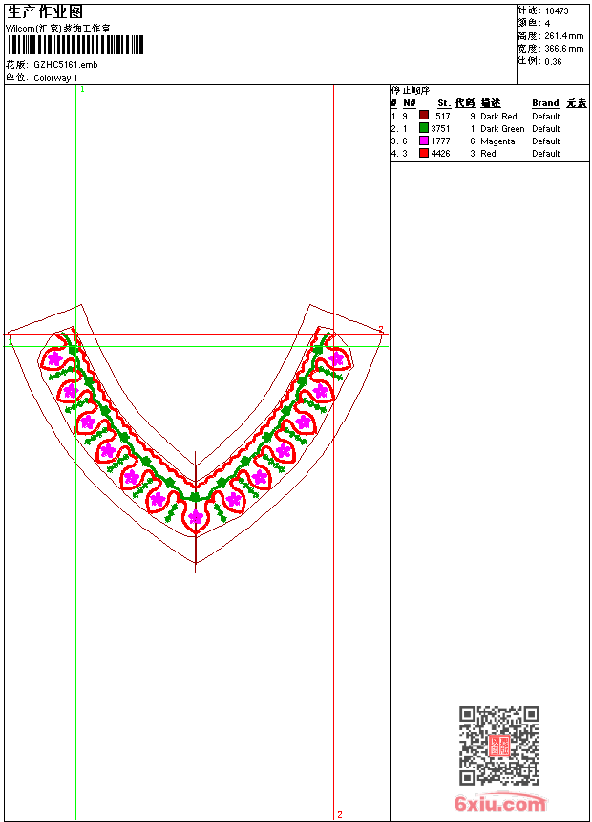Screen dimensions: 592x822
Task: Click the Brand column header
Action: coord(545,103)
